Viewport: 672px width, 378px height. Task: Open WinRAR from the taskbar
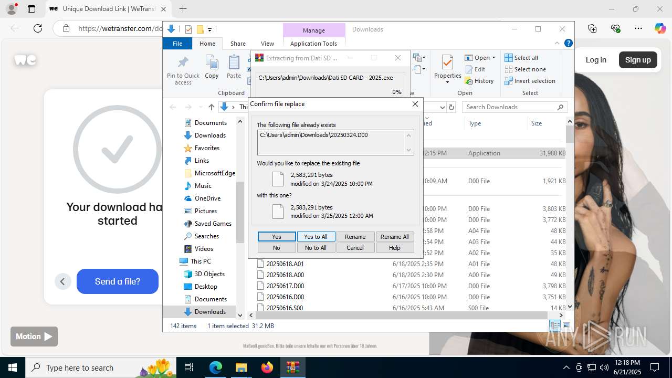click(292, 367)
